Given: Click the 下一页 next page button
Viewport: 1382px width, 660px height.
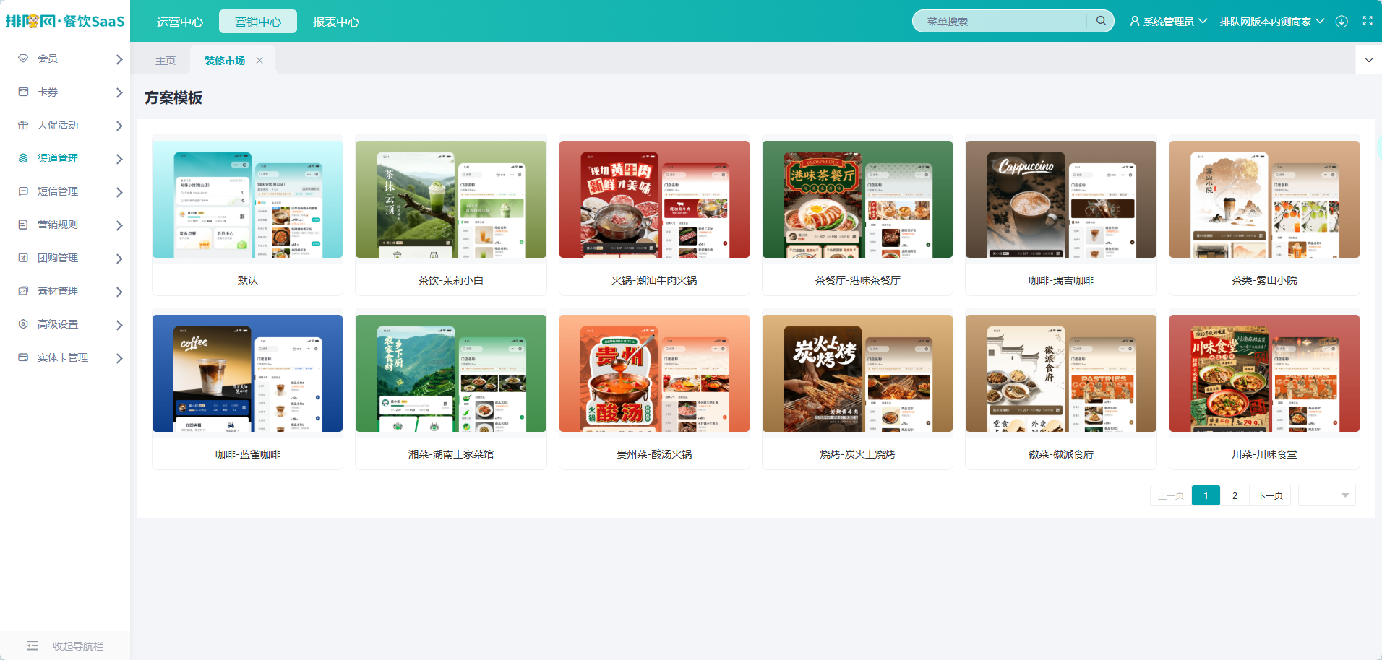Looking at the screenshot, I should click(x=1270, y=495).
